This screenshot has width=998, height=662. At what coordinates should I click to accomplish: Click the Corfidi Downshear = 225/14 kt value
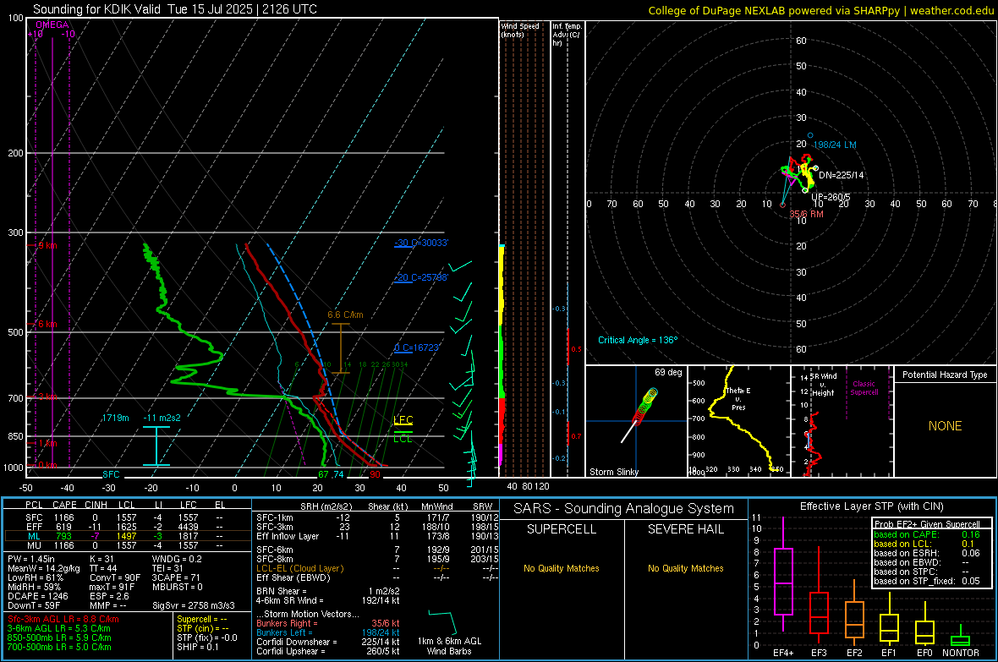pos(328,642)
